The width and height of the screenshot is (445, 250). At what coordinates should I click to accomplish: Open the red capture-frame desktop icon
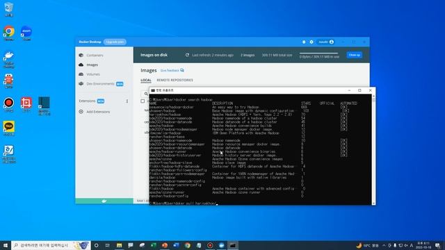tap(26, 105)
